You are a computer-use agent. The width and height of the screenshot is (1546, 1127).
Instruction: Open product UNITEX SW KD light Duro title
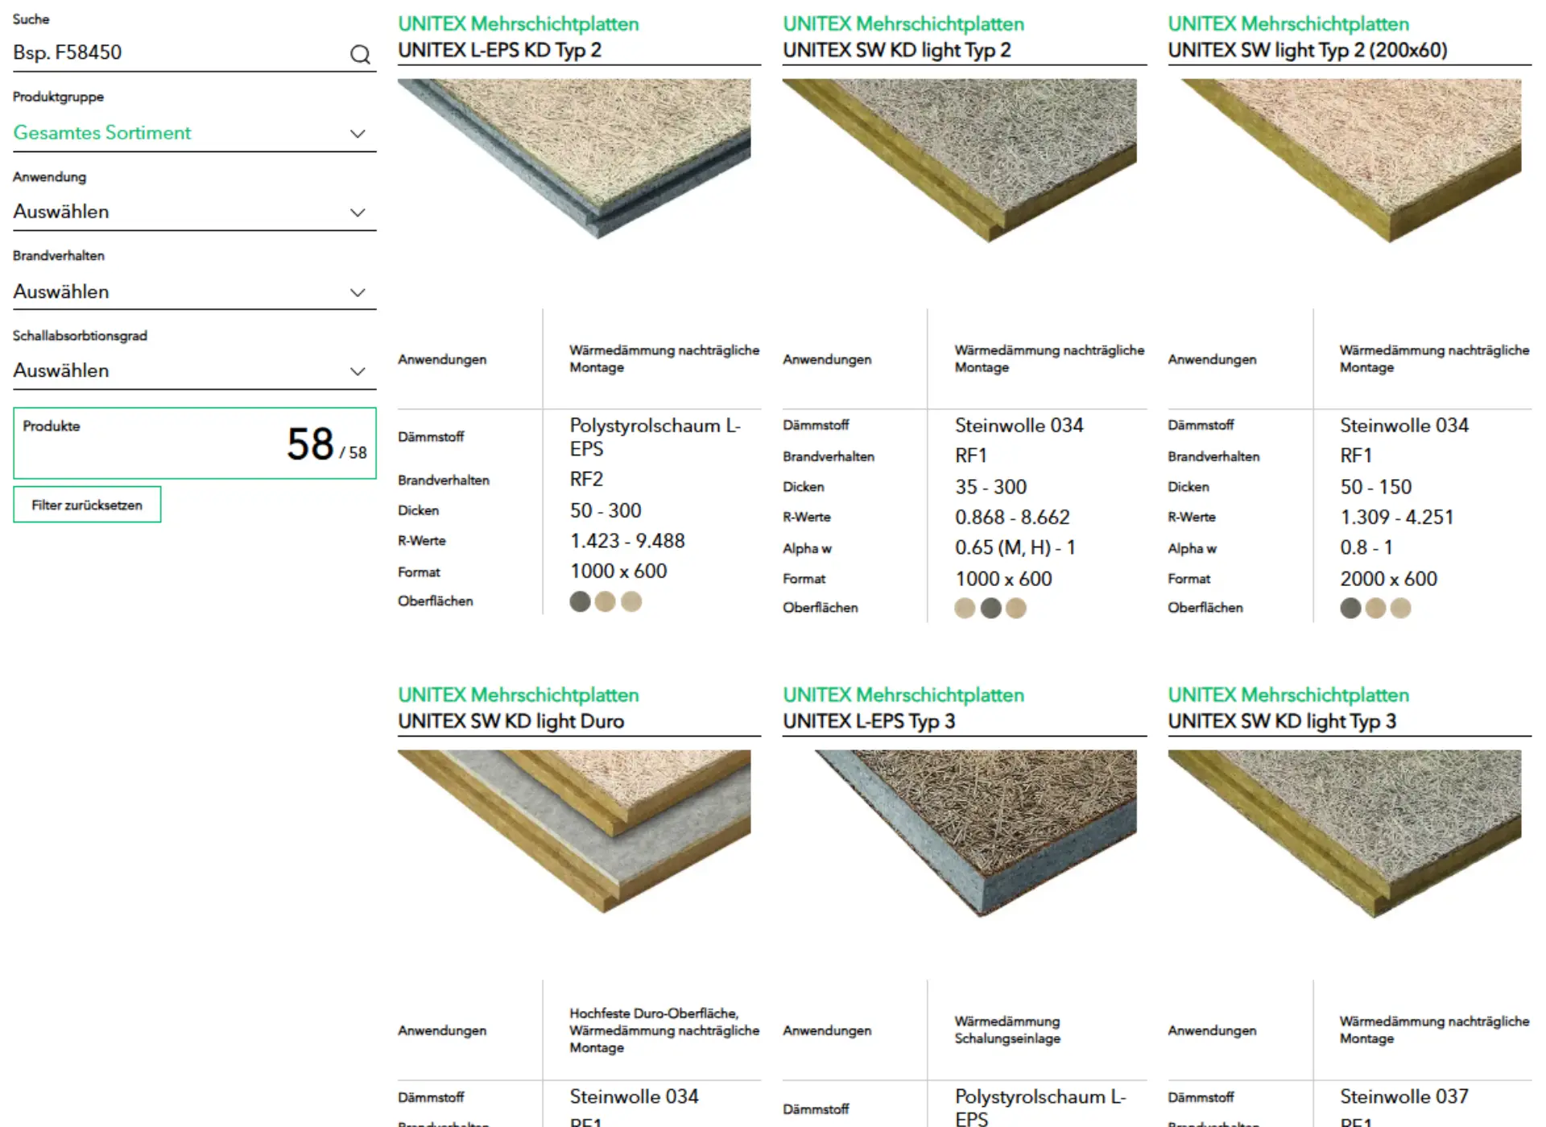[511, 721]
